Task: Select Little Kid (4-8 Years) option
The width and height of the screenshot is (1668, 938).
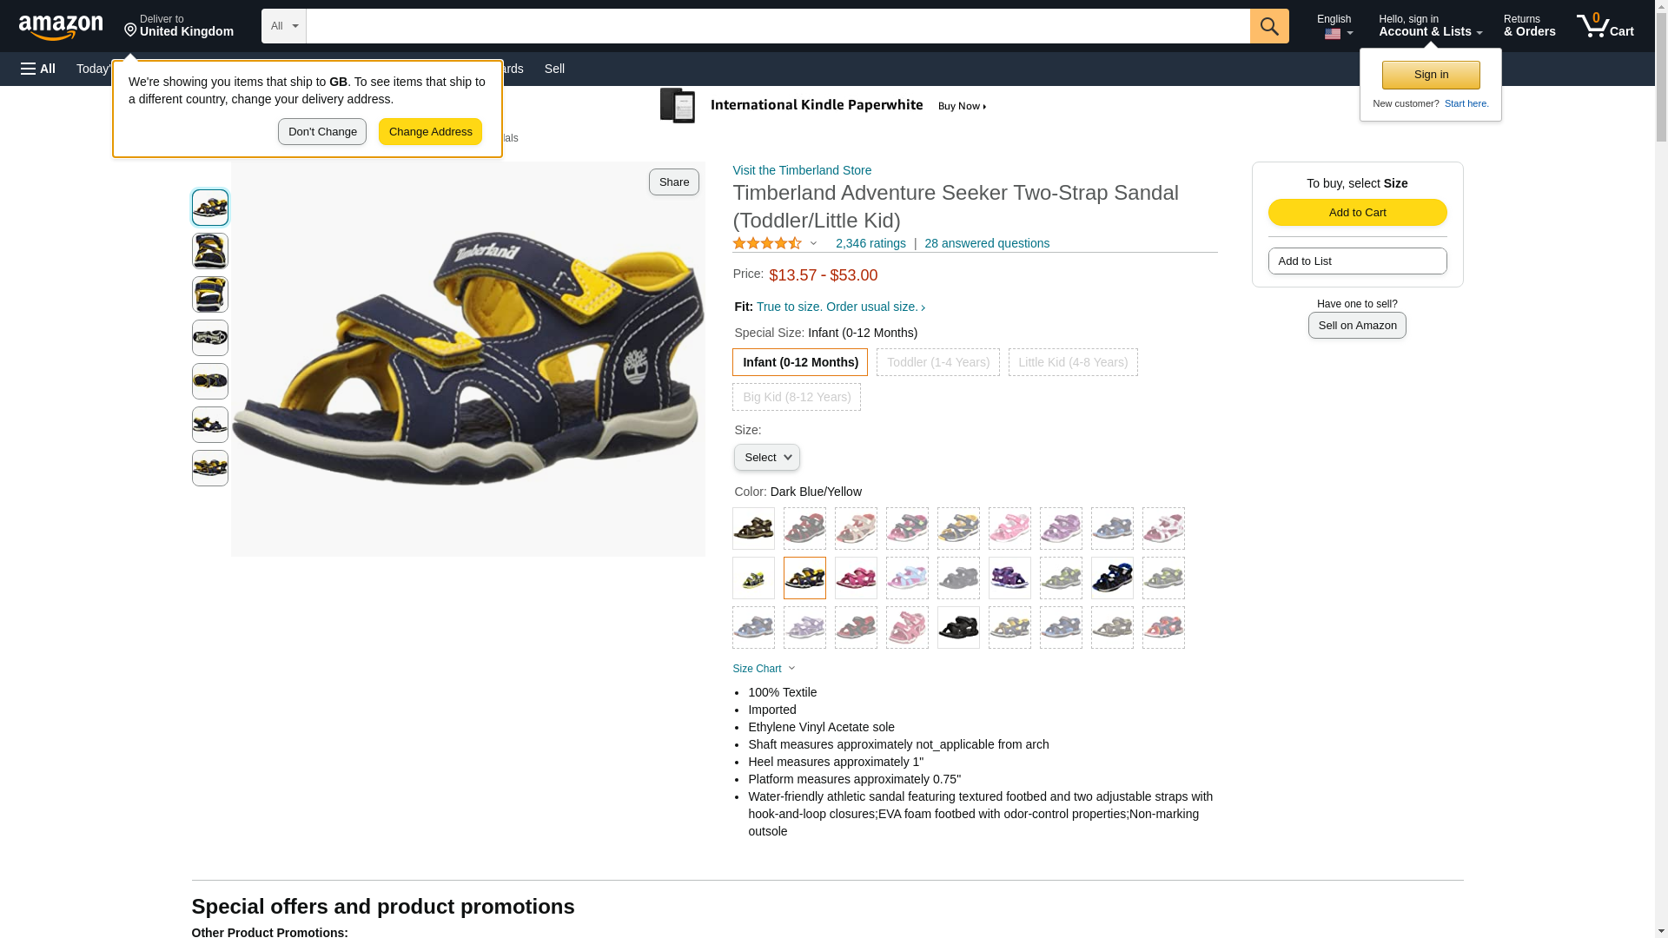Action: pyautogui.click(x=1072, y=362)
